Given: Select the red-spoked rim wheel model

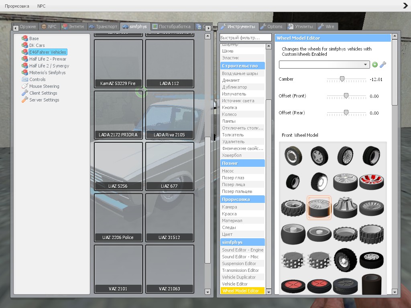Looking at the screenshot, I should (371, 182).
